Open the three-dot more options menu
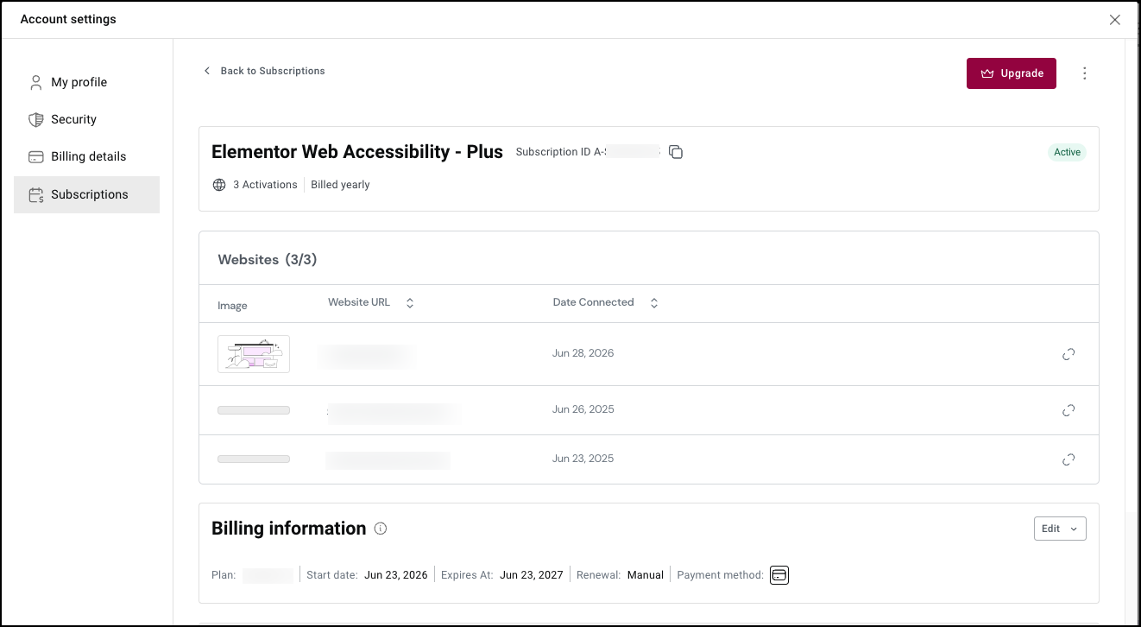The height and width of the screenshot is (627, 1141). (x=1085, y=73)
